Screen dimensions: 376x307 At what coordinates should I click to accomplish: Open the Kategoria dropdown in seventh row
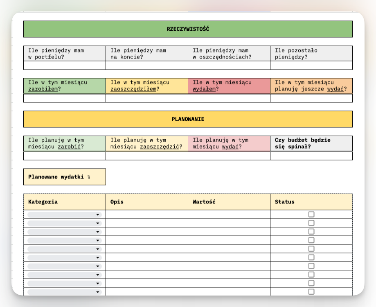65,266
